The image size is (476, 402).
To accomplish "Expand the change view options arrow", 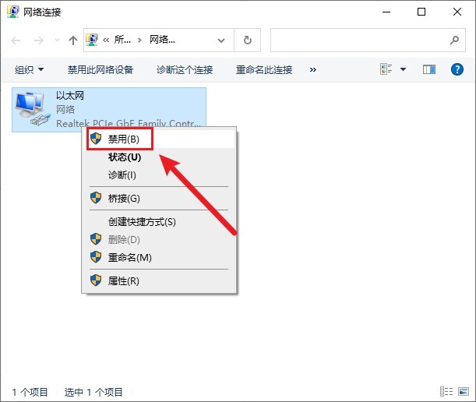I will 404,69.
